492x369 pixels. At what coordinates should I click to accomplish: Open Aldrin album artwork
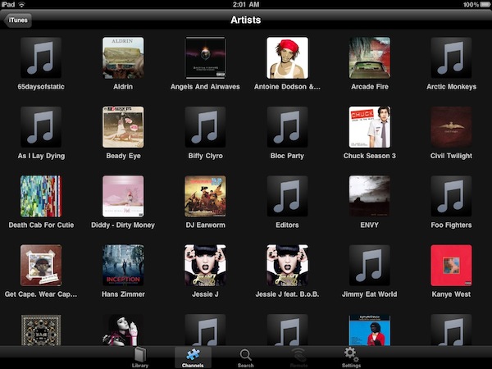click(123, 57)
